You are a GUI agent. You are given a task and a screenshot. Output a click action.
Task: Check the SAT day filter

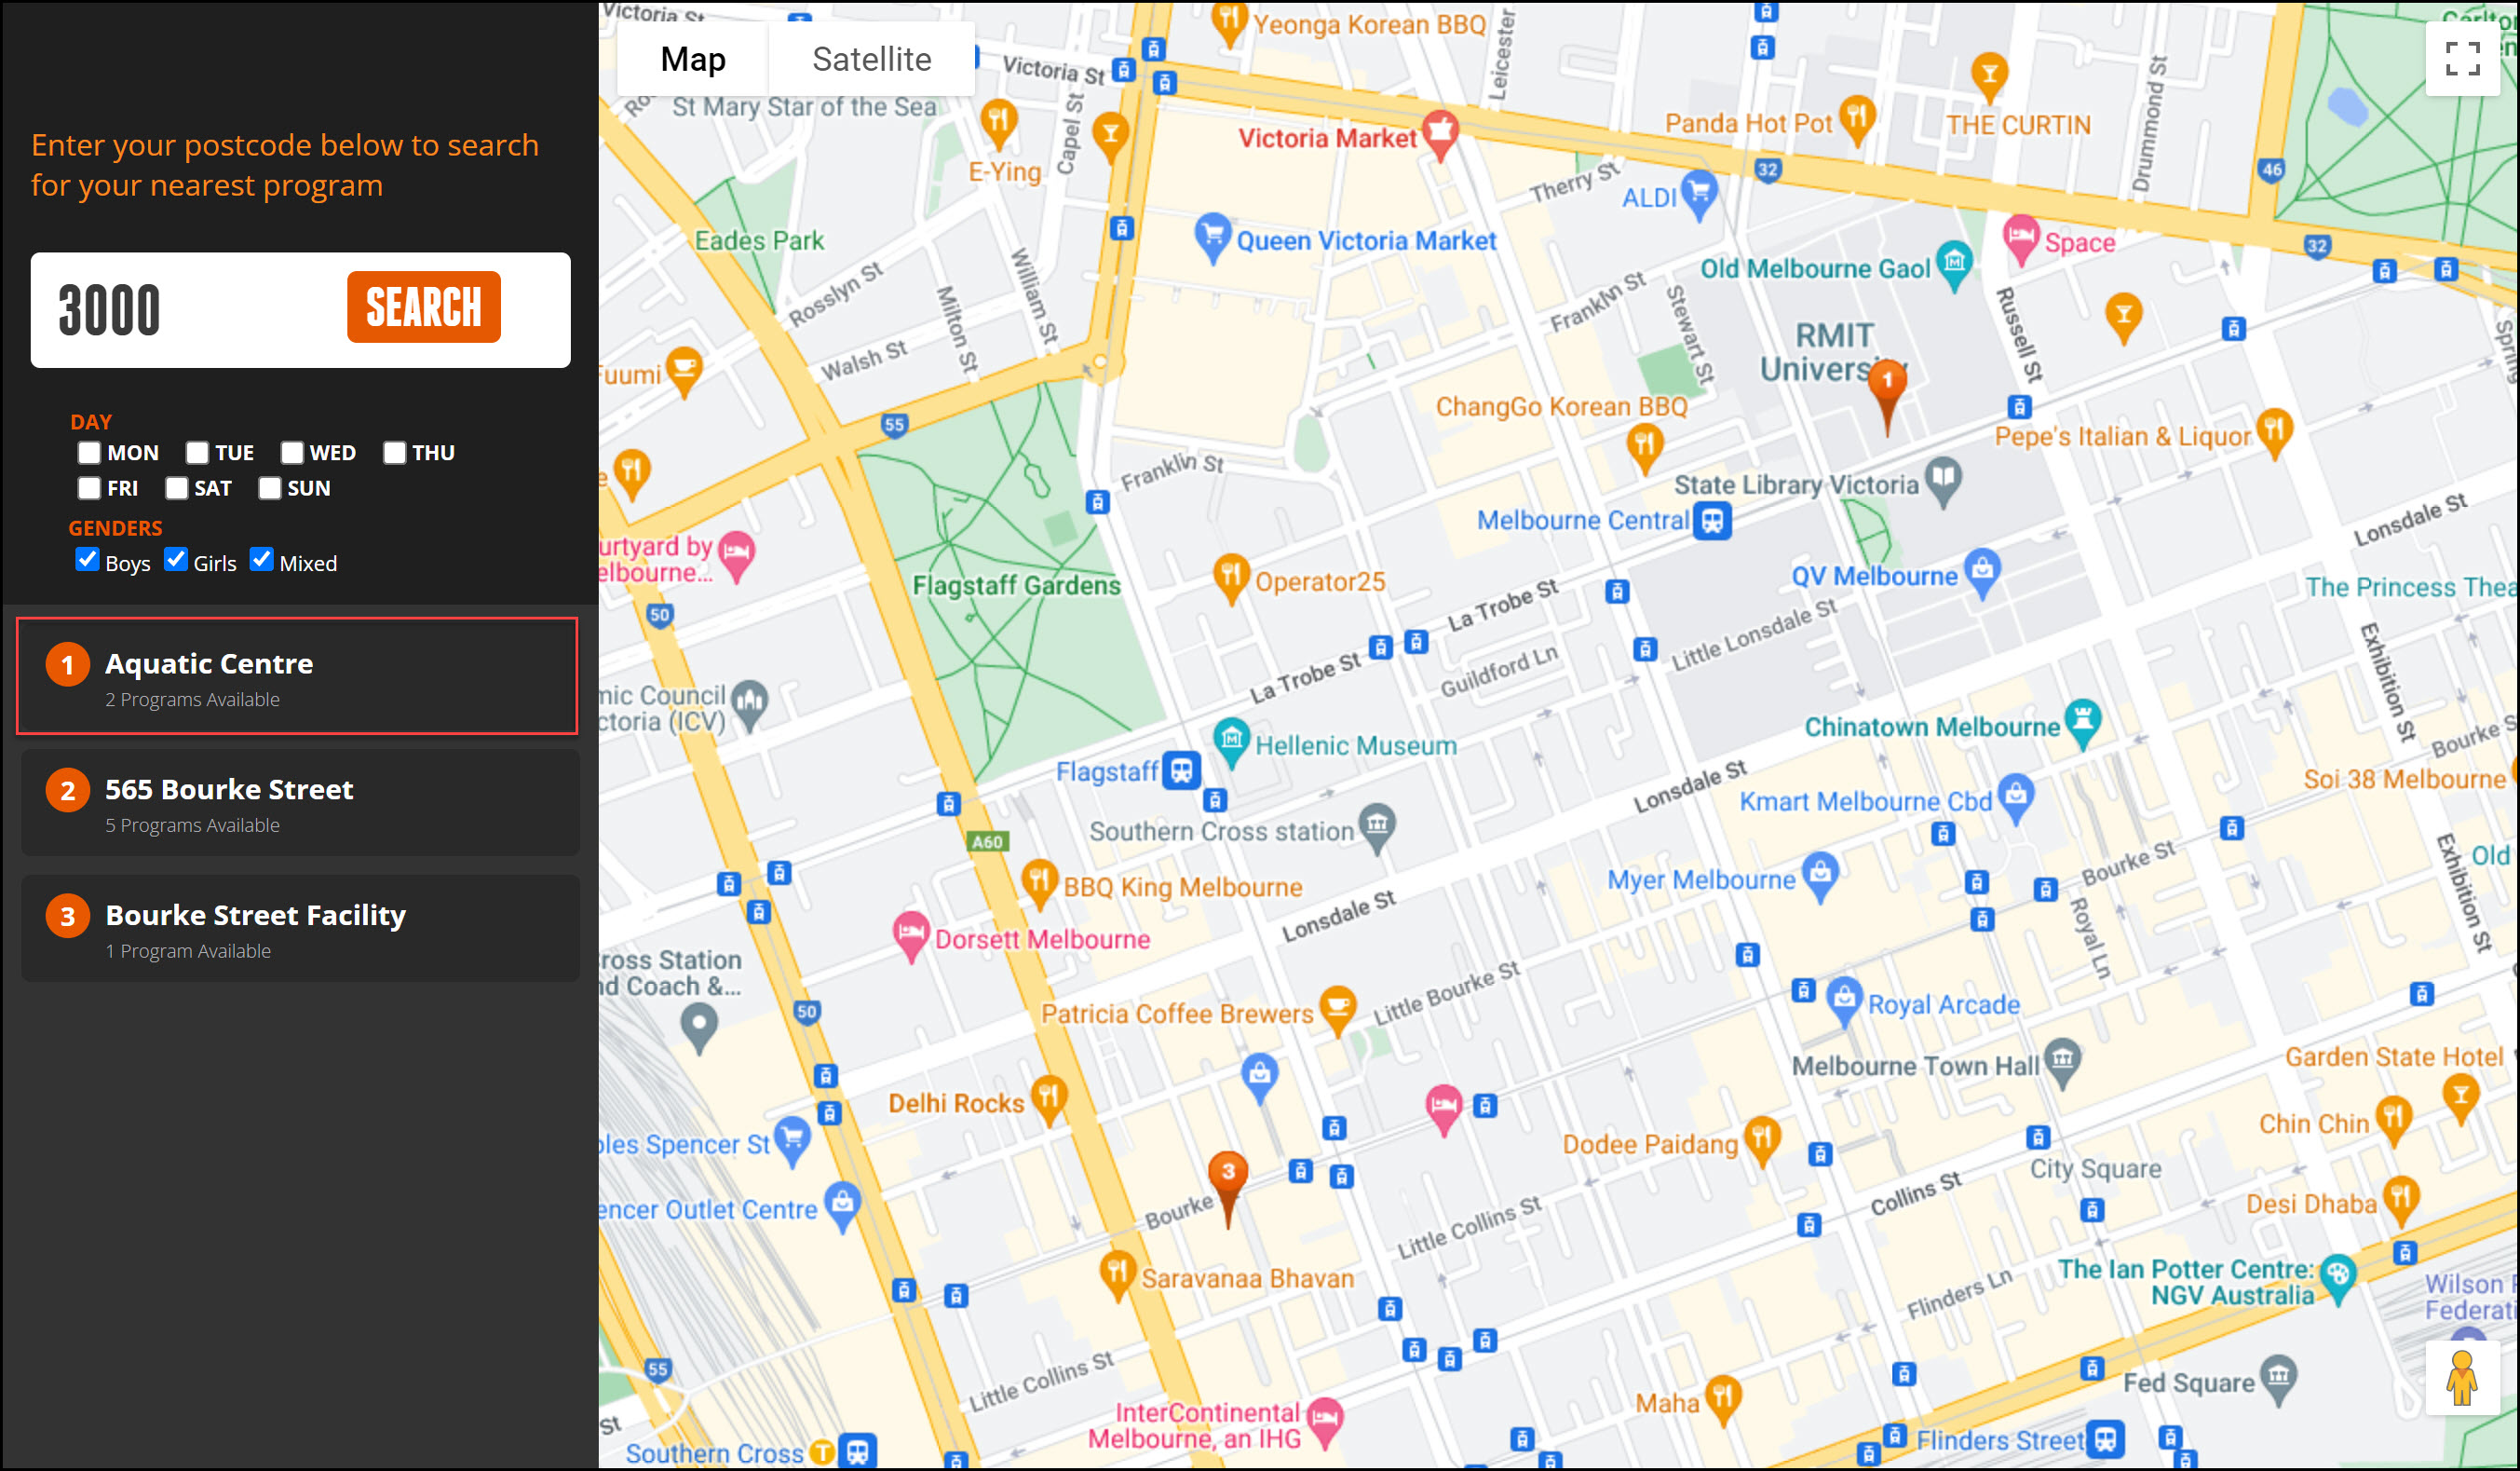click(x=177, y=488)
